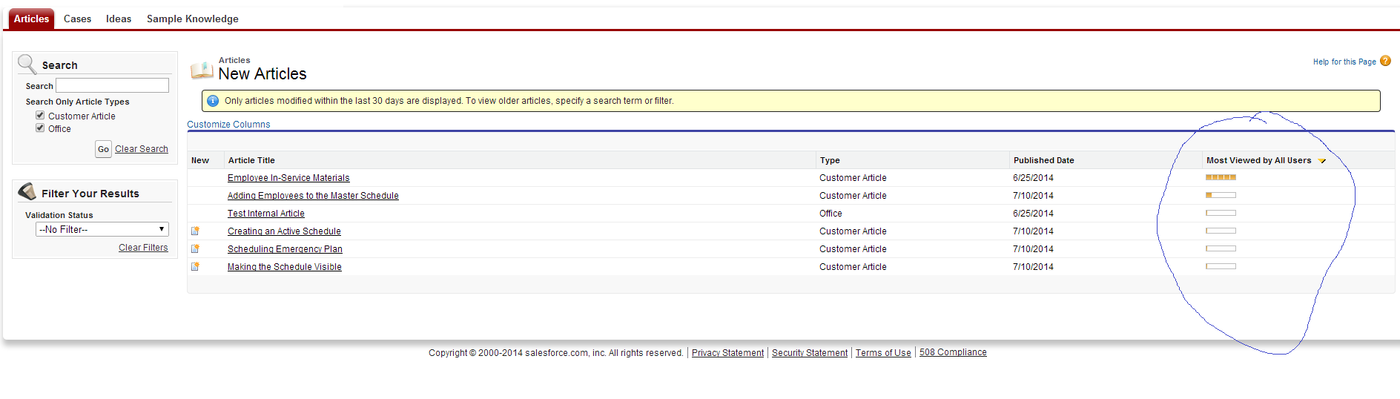Open the Sample Knowledge tab
The image size is (1400, 399).
click(x=192, y=19)
